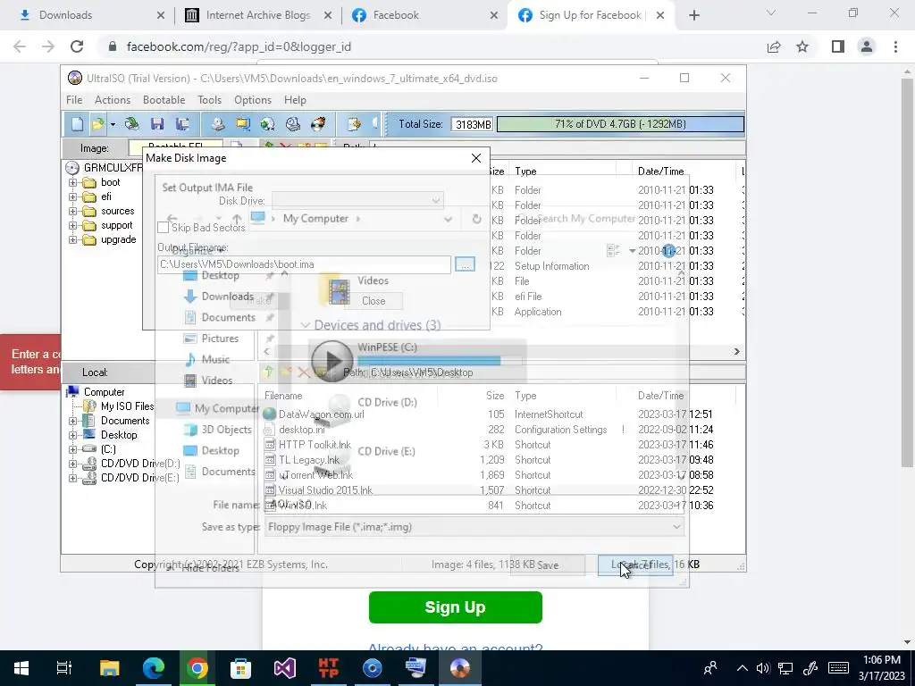915x686 pixels.
Task: Toggle the Skip Bad Sectors checkbox
Action: pyautogui.click(x=164, y=228)
